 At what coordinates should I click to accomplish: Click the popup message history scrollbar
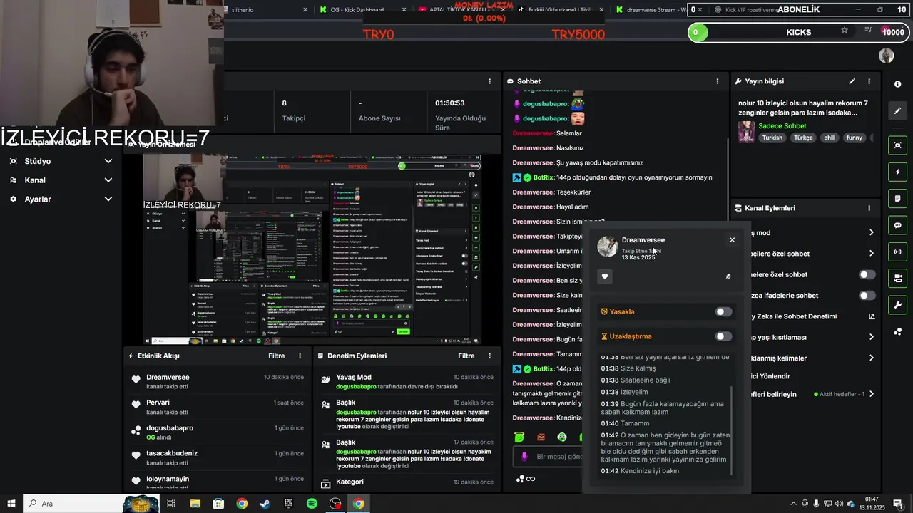coord(733,430)
